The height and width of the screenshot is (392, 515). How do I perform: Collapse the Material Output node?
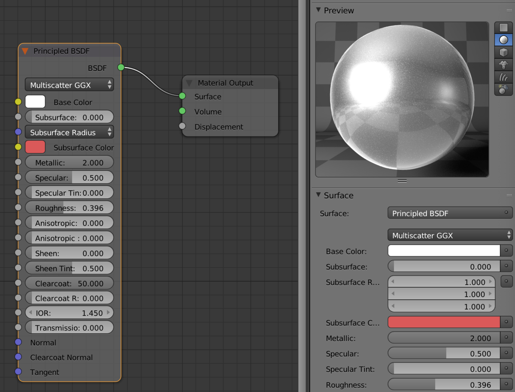point(189,83)
